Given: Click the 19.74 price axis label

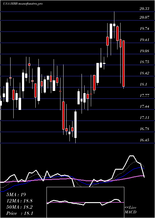Looking at the screenshot, I should point(144,29).
